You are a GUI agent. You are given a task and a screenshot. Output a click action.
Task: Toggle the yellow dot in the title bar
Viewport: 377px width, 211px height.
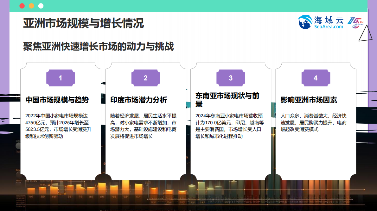[x=31, y=5]
